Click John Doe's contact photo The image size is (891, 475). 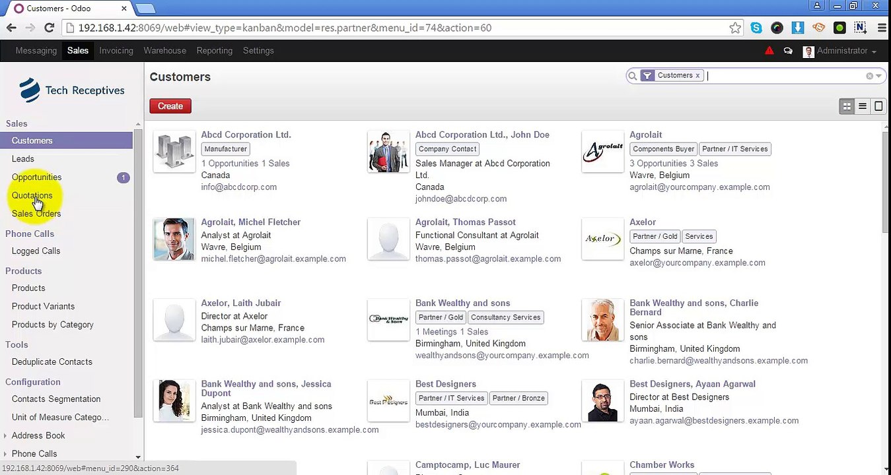388,152
